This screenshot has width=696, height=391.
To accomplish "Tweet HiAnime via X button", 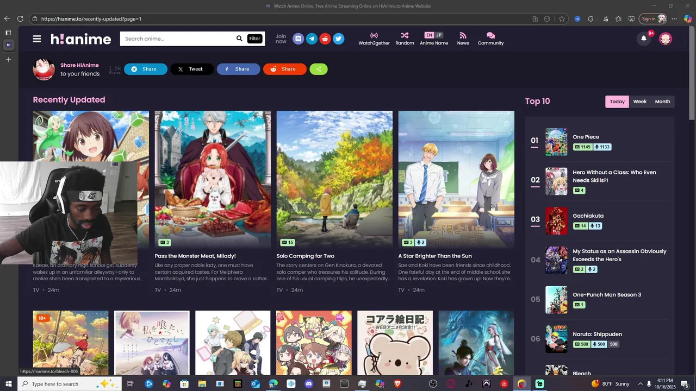I will pos(192,69).
